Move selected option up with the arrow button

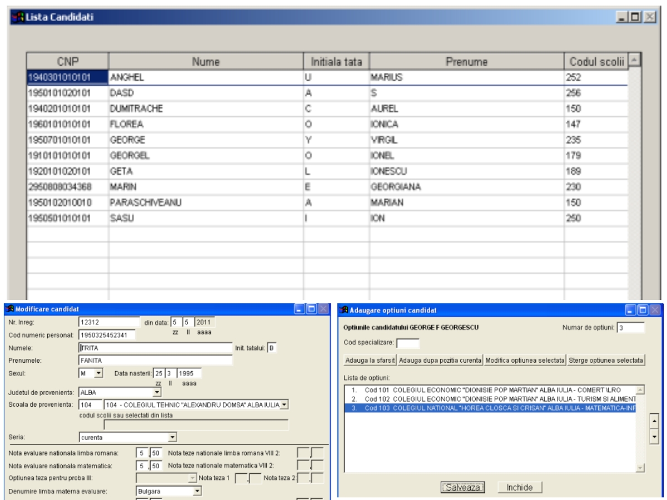[x=654, y=422]
